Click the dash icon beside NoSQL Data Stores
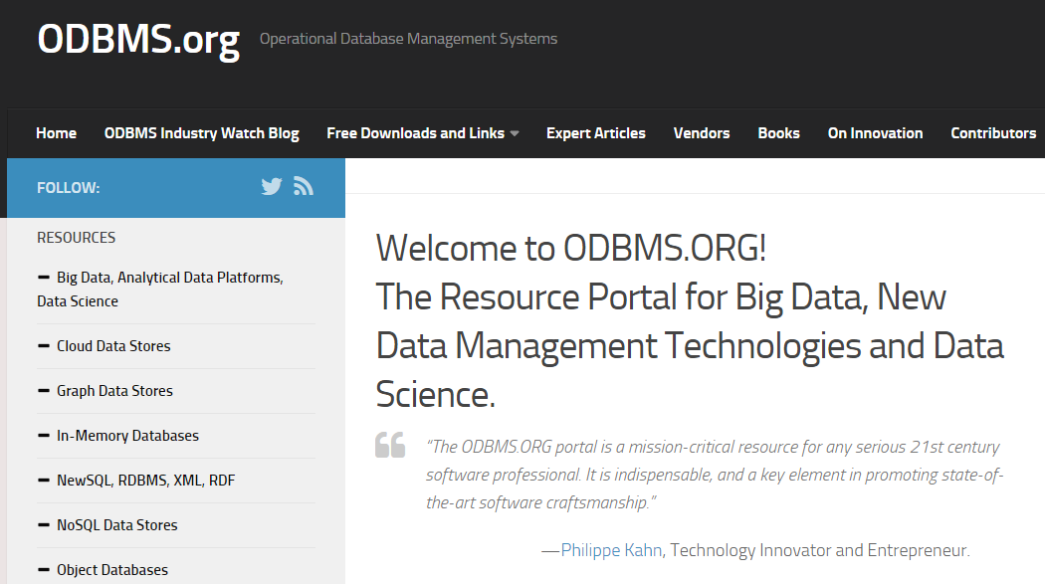Screen dimensions: 1045x584 (x=44, y=525)
